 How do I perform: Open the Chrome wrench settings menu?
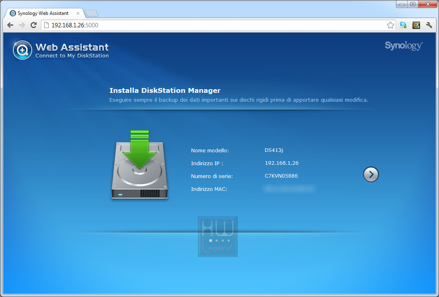click(x=429, y=25)
